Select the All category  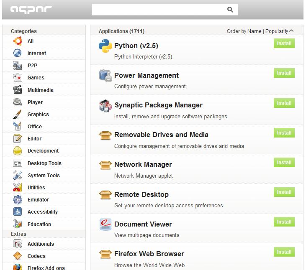click(44, 41)
